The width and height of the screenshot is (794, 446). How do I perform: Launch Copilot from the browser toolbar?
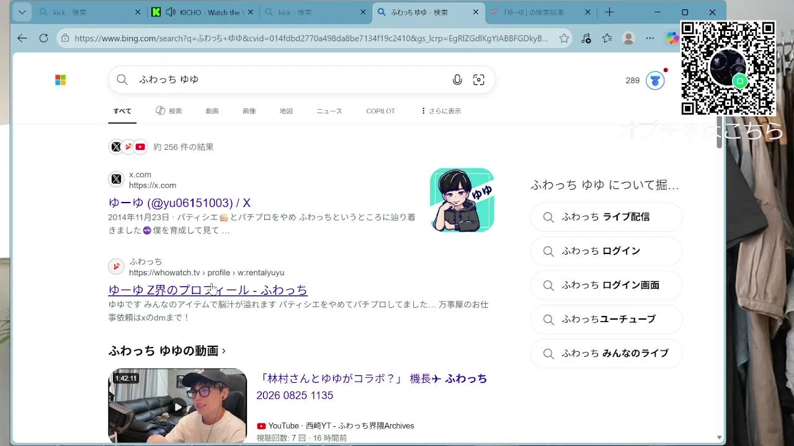(x=672, y=38)
